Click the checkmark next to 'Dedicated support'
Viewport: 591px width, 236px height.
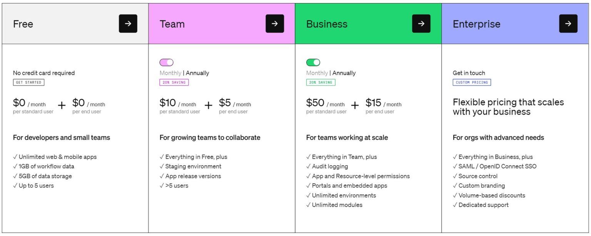455,204
